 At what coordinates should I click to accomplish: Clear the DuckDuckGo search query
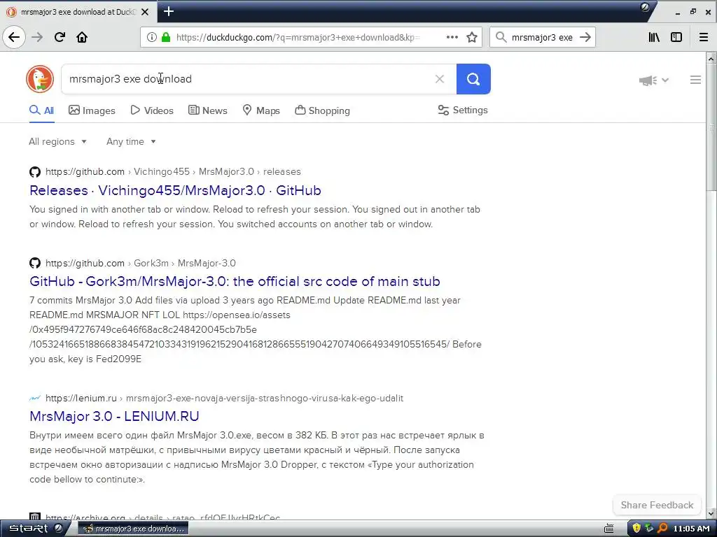[x=440, y=79]
